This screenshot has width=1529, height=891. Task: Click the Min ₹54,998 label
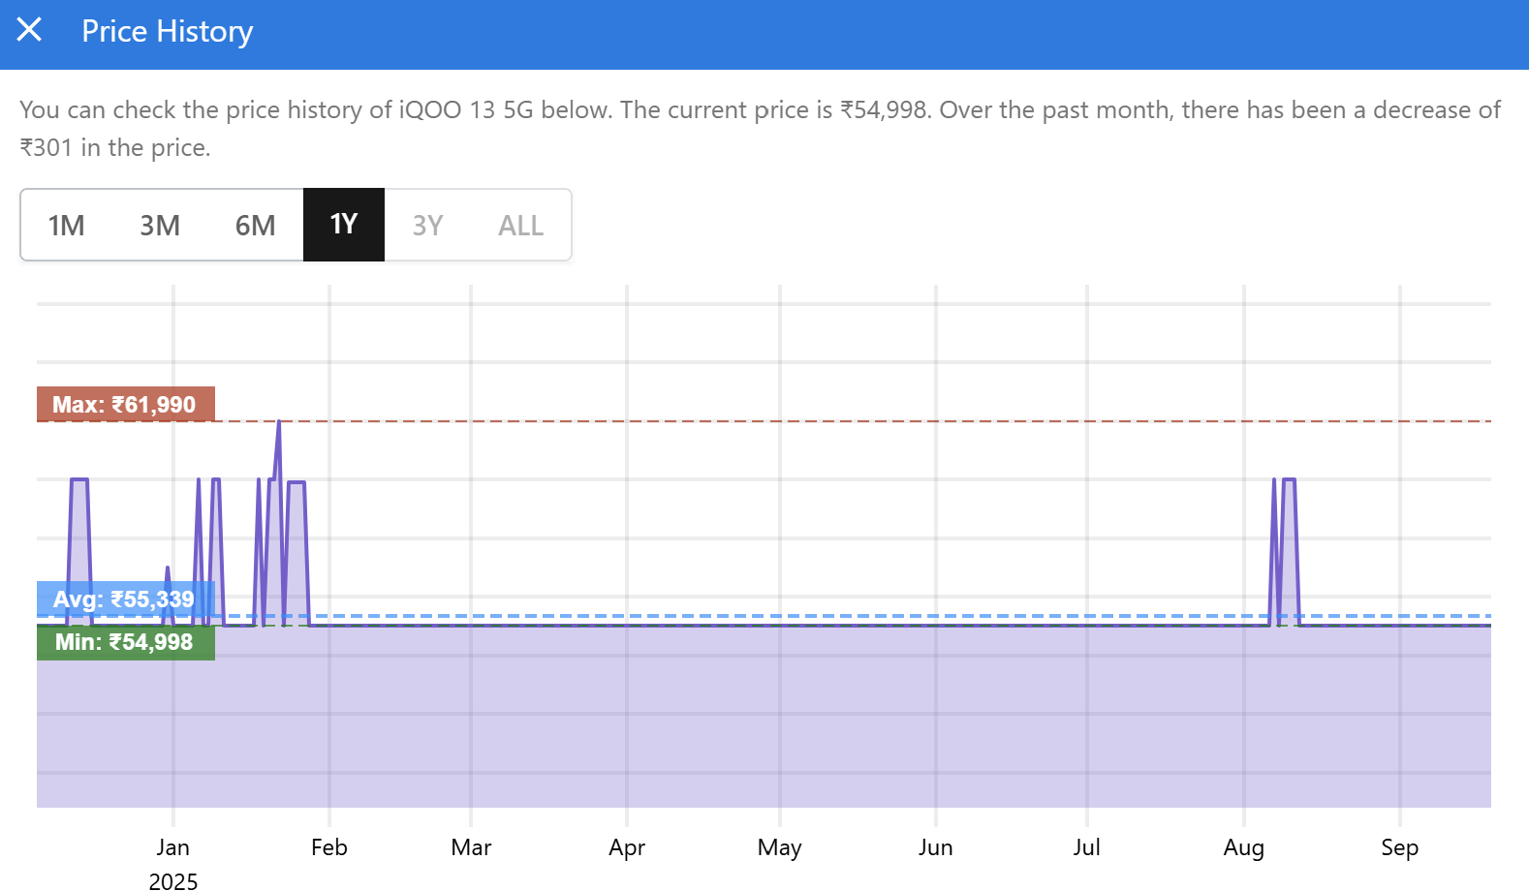[125, 642]
